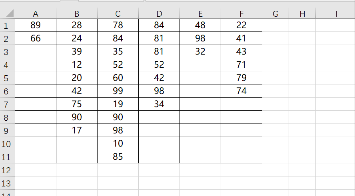The height and width of the screenshot is (196, 355).
Task: Click cell C11 containing 85
Action: pos(118,157)
